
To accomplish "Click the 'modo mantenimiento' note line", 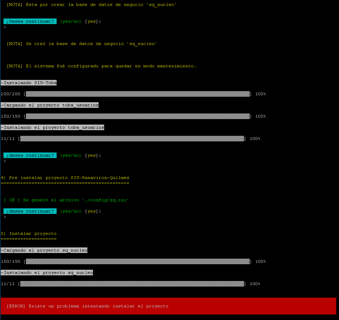I will 101,66.
